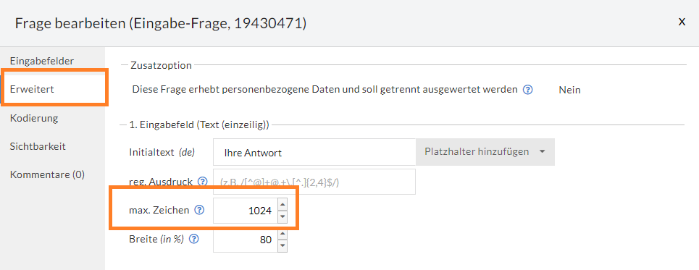Close the Frage bearbeiten dialog
This screenshot has width=699, height=270.
682,22
